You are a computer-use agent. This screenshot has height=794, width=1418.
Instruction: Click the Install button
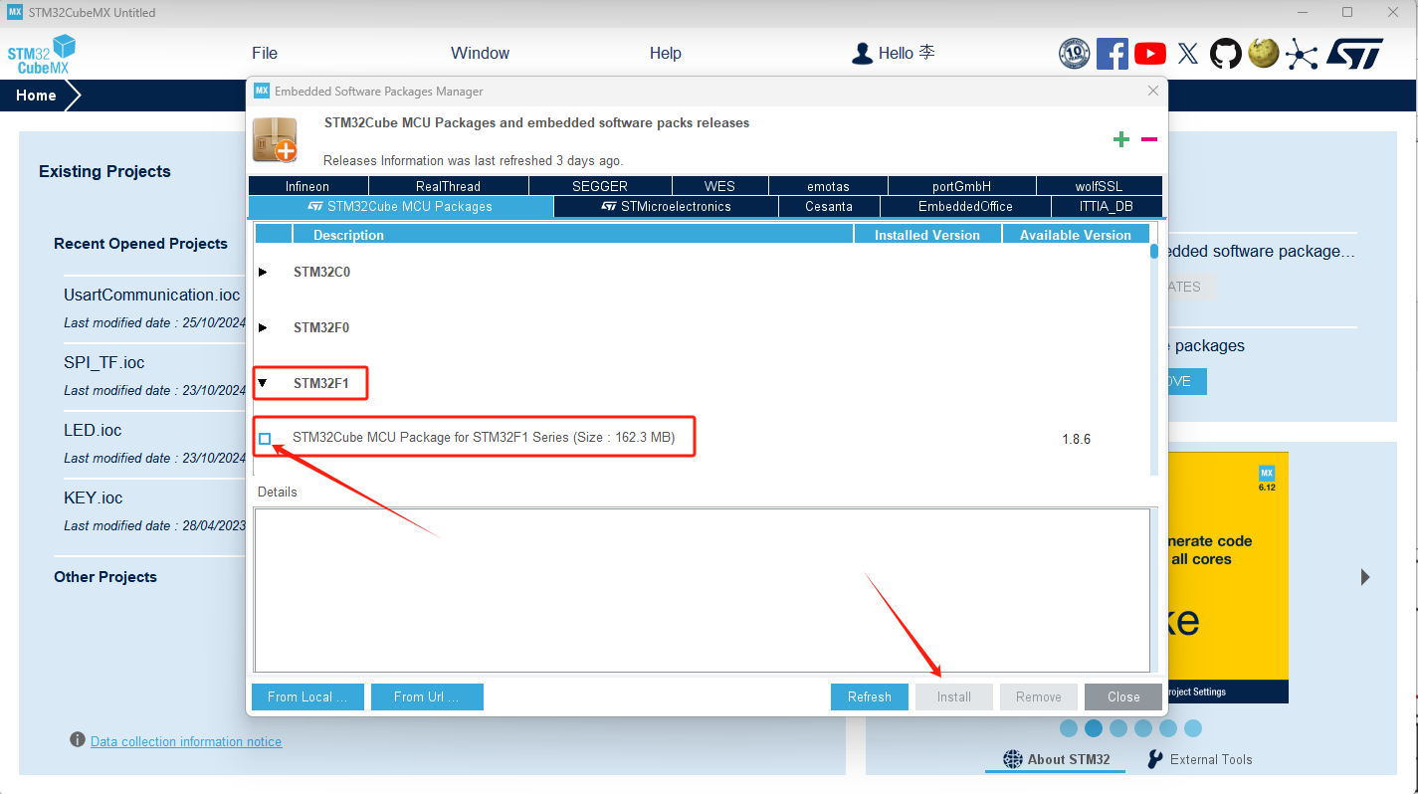pos(954,696)
